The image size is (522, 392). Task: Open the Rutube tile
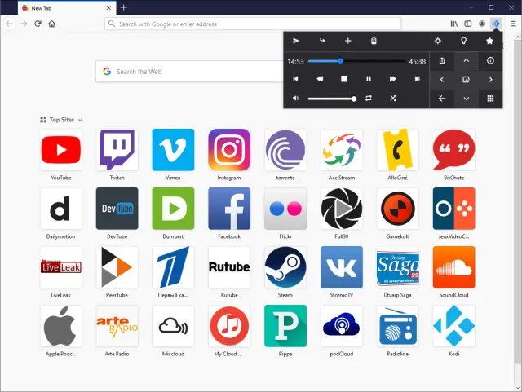pyautogui.click(x=229, y=267)
